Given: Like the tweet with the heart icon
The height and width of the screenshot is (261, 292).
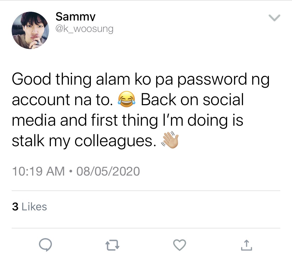Looking at the screenshot, I should [180, 245].
